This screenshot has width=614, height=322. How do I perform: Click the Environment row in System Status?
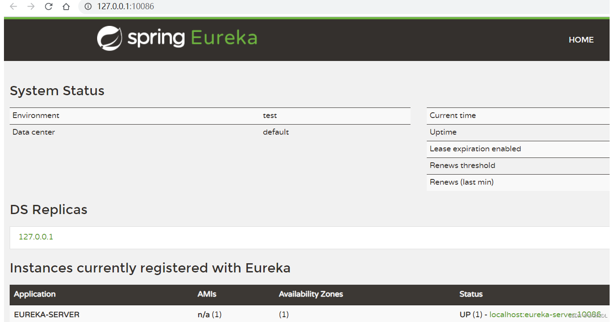click(x=36, y=115)
